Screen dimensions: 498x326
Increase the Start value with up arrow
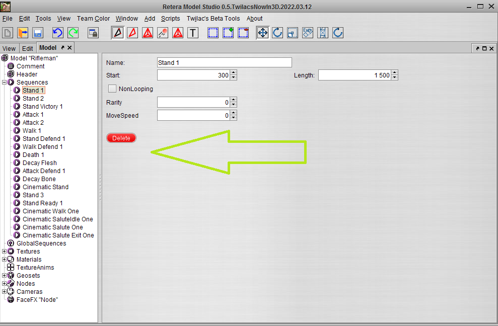(x=234, y=72)
